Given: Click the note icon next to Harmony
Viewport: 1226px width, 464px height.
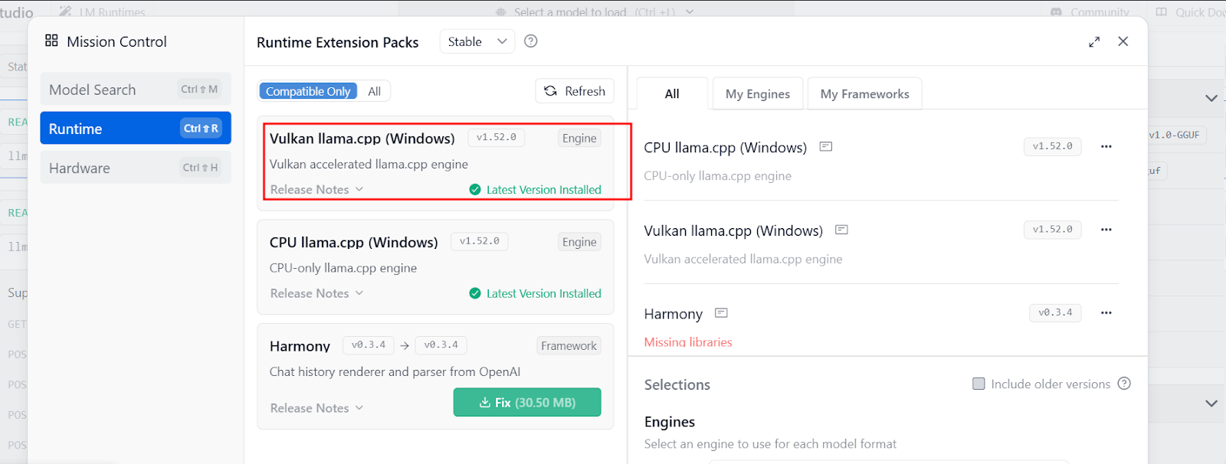Looking at the screenshot, I should [x=721, y=313].
